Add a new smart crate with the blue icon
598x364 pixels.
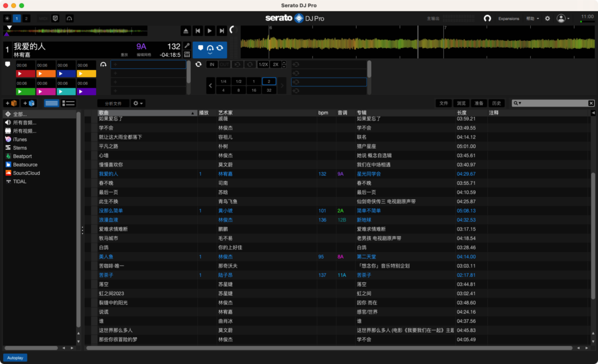(29, 103)
